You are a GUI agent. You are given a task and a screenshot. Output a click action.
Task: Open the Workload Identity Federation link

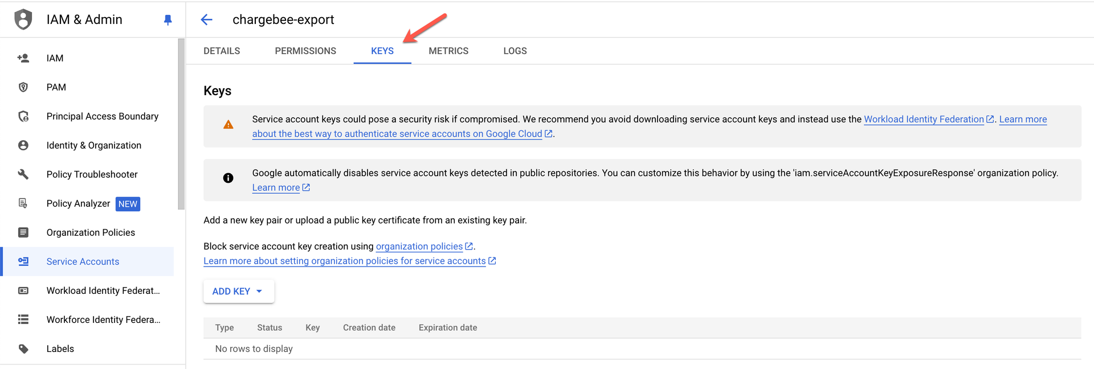point(924,119)
